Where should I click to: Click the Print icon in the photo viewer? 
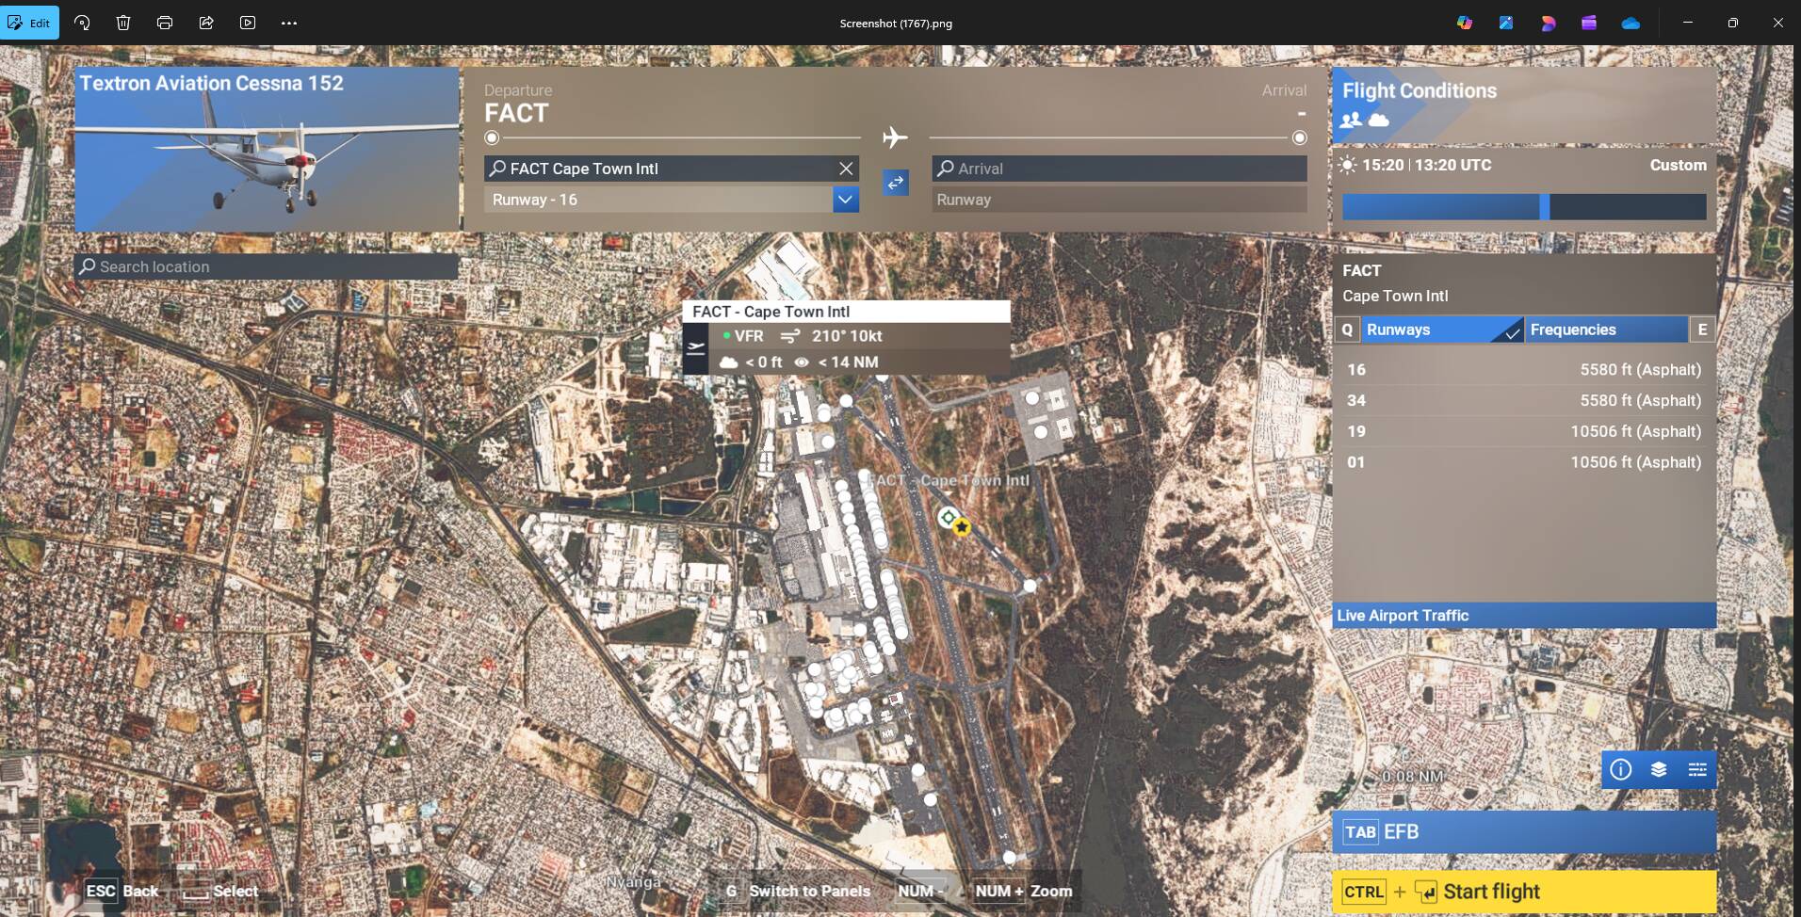click(165, 23)
